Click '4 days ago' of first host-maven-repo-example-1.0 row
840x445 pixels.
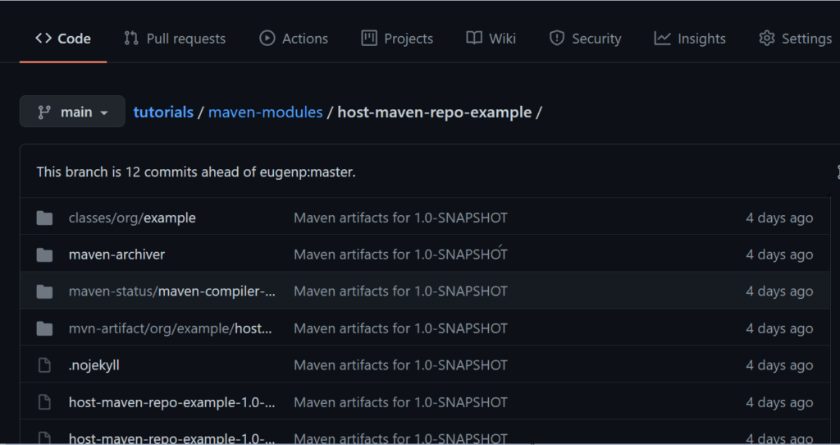(x=779, y=402)
